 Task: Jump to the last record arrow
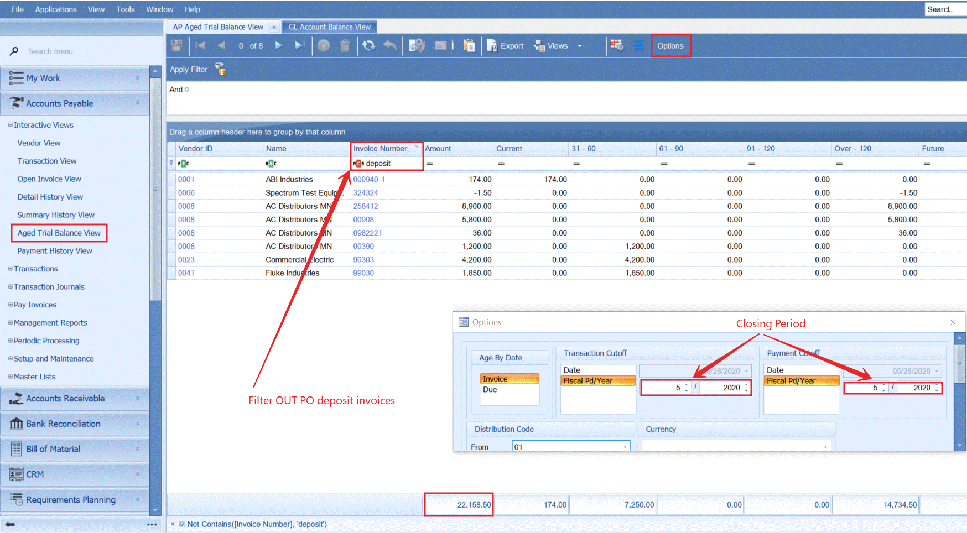[x=299, y=46]
